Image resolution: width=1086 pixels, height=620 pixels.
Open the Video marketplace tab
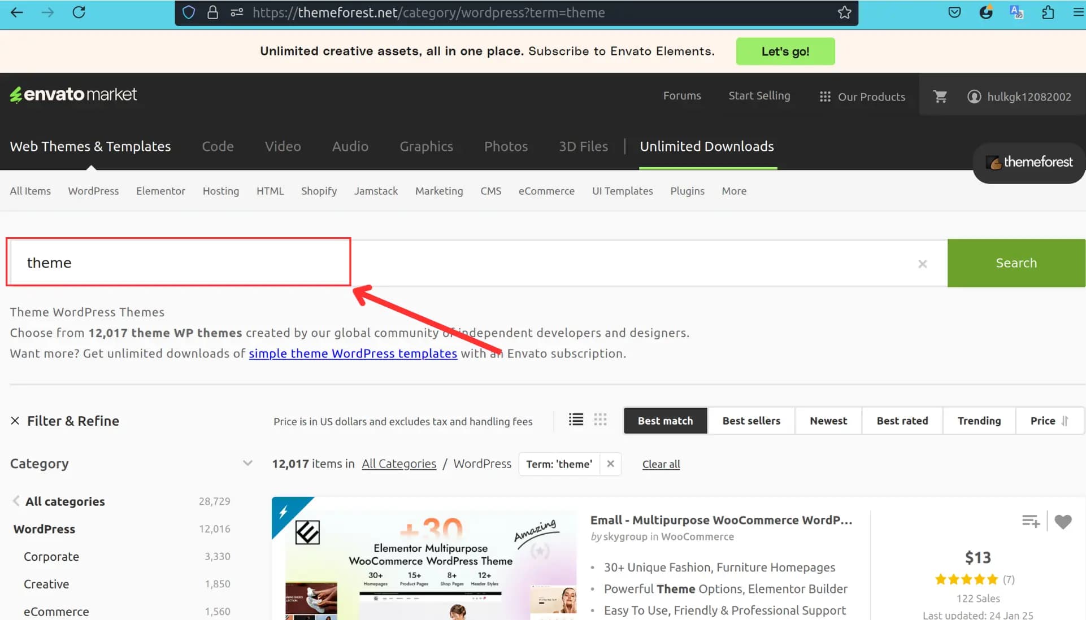point(283,146)
